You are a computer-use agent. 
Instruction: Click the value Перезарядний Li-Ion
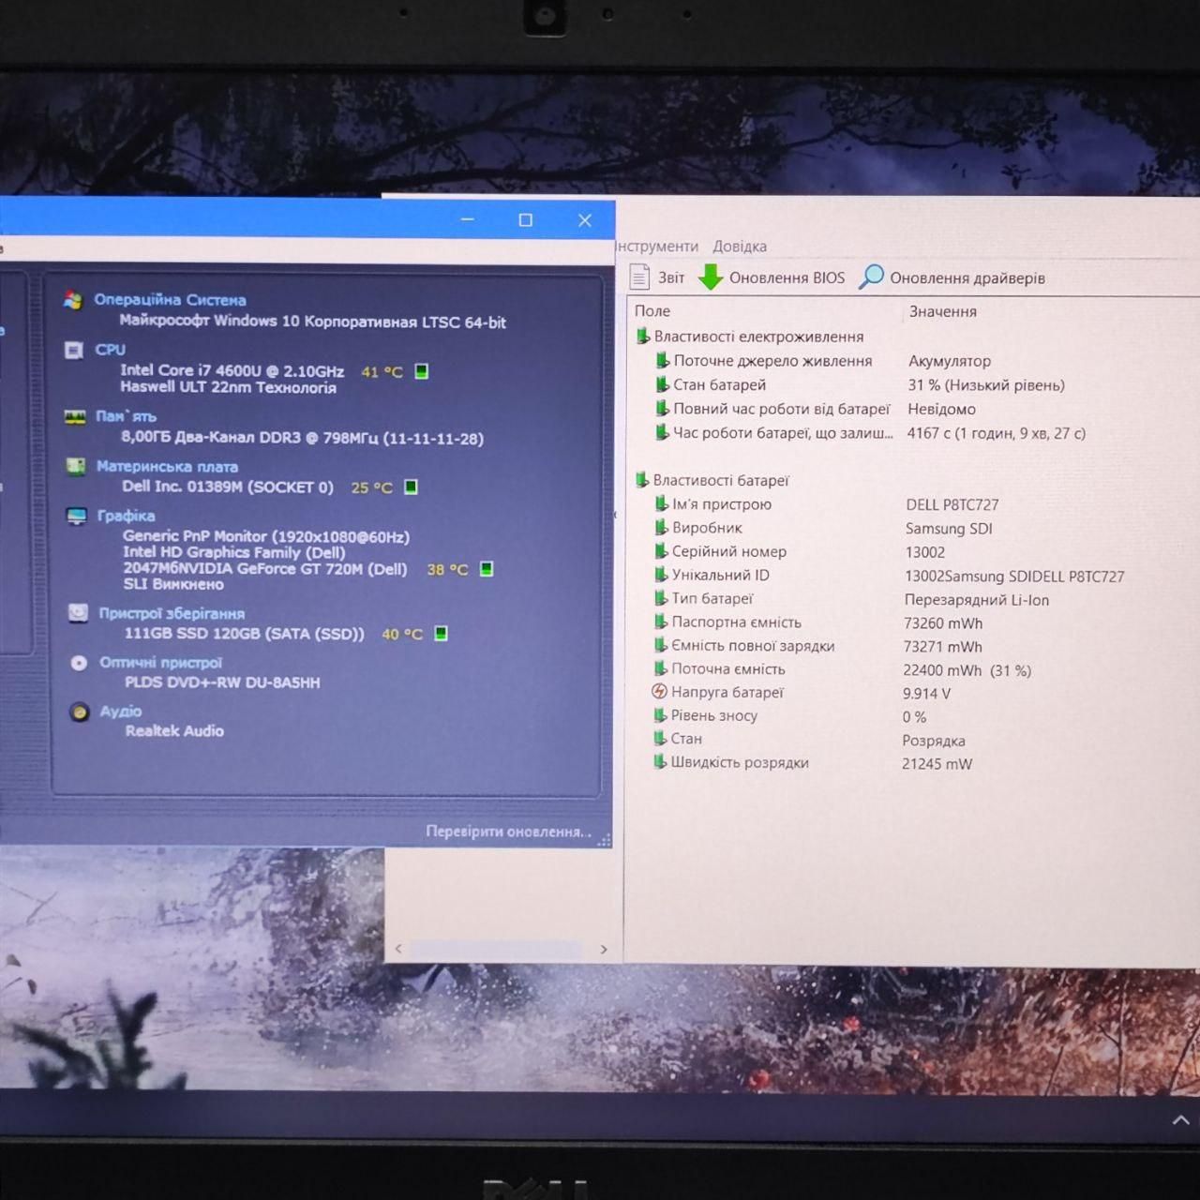[977, 600]
